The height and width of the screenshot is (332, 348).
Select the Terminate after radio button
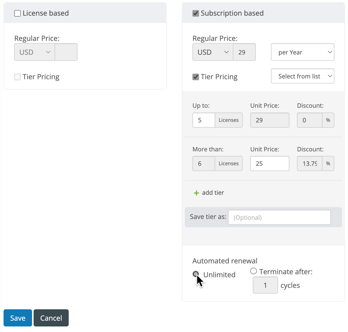point(254,271)
